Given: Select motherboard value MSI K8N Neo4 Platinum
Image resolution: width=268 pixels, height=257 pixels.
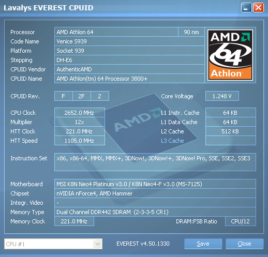Looking at the screenshot, I should pyautogui.click(x=155, y=184).
